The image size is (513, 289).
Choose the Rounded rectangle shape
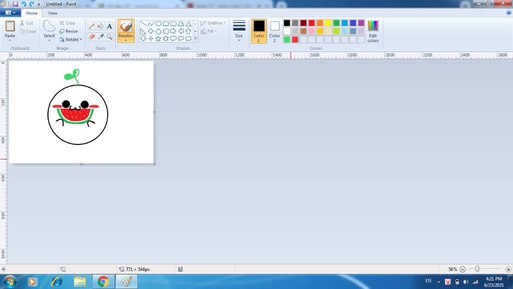(173, 24)
